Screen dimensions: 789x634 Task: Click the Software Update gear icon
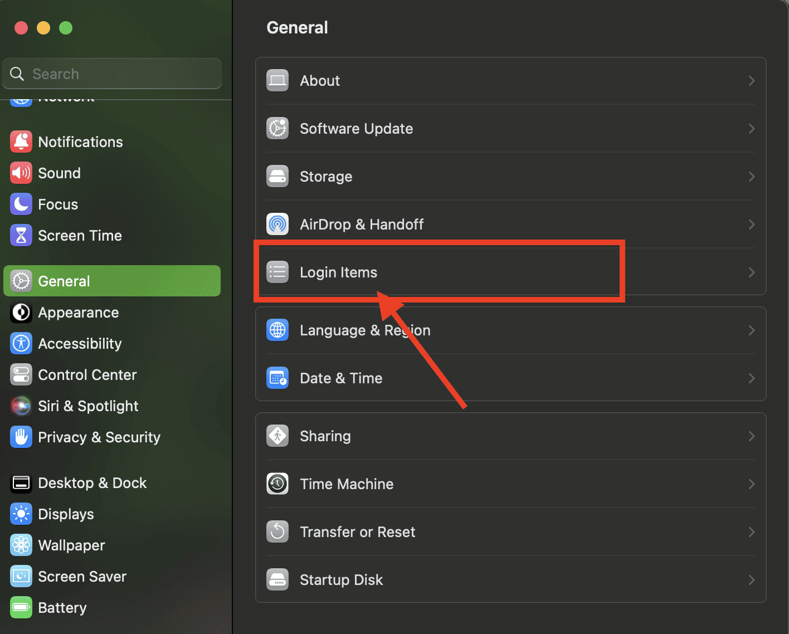[277, 128]
